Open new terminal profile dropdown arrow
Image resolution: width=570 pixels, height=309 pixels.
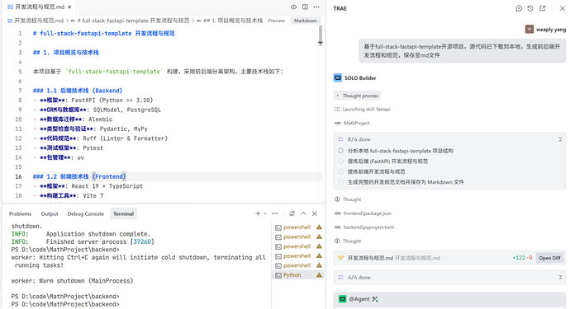tap(265, 213)
